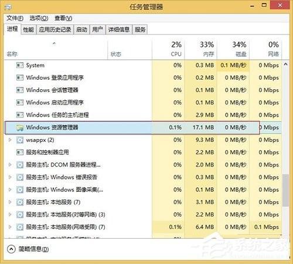Switch to the 详细信息 tab

pos(119,30)
